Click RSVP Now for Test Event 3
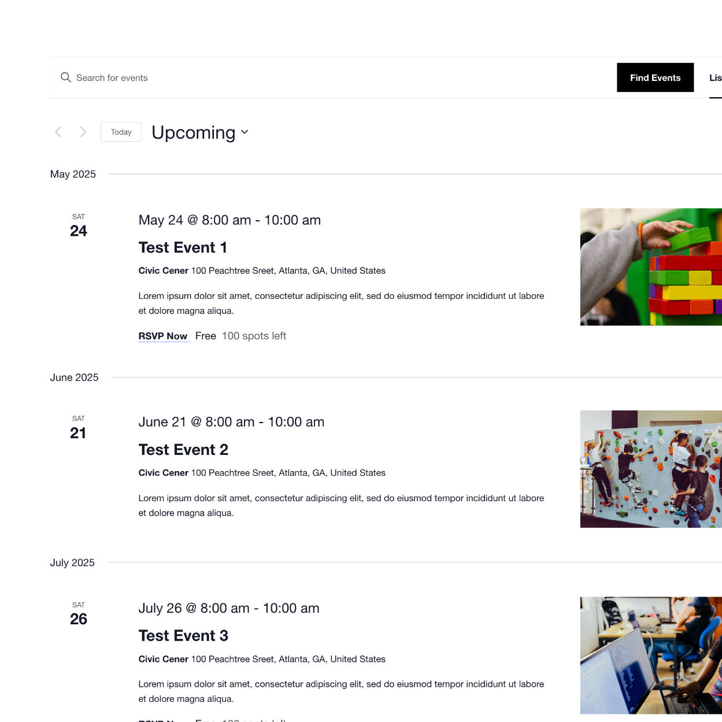The height and width of the screenshot is (722, 722). [x=163, y=720]
